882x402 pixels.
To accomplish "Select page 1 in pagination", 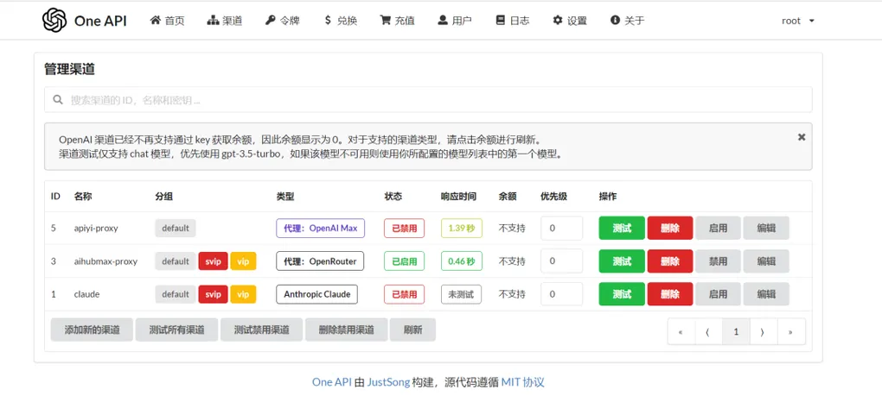I will [x=737, y=332].
